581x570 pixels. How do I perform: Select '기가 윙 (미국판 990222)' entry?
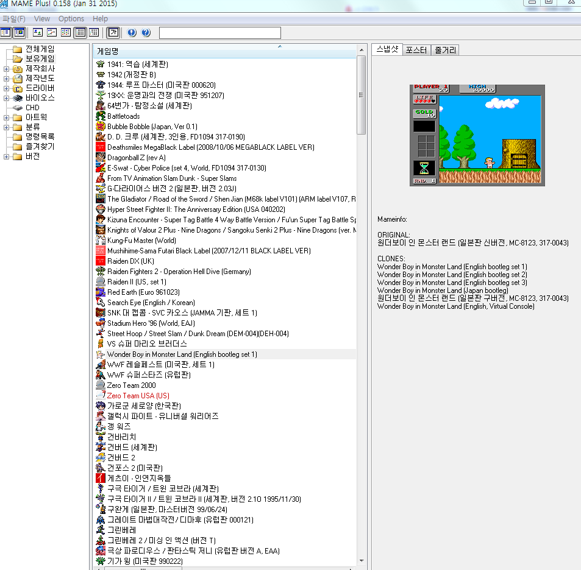tap(145, 561)
